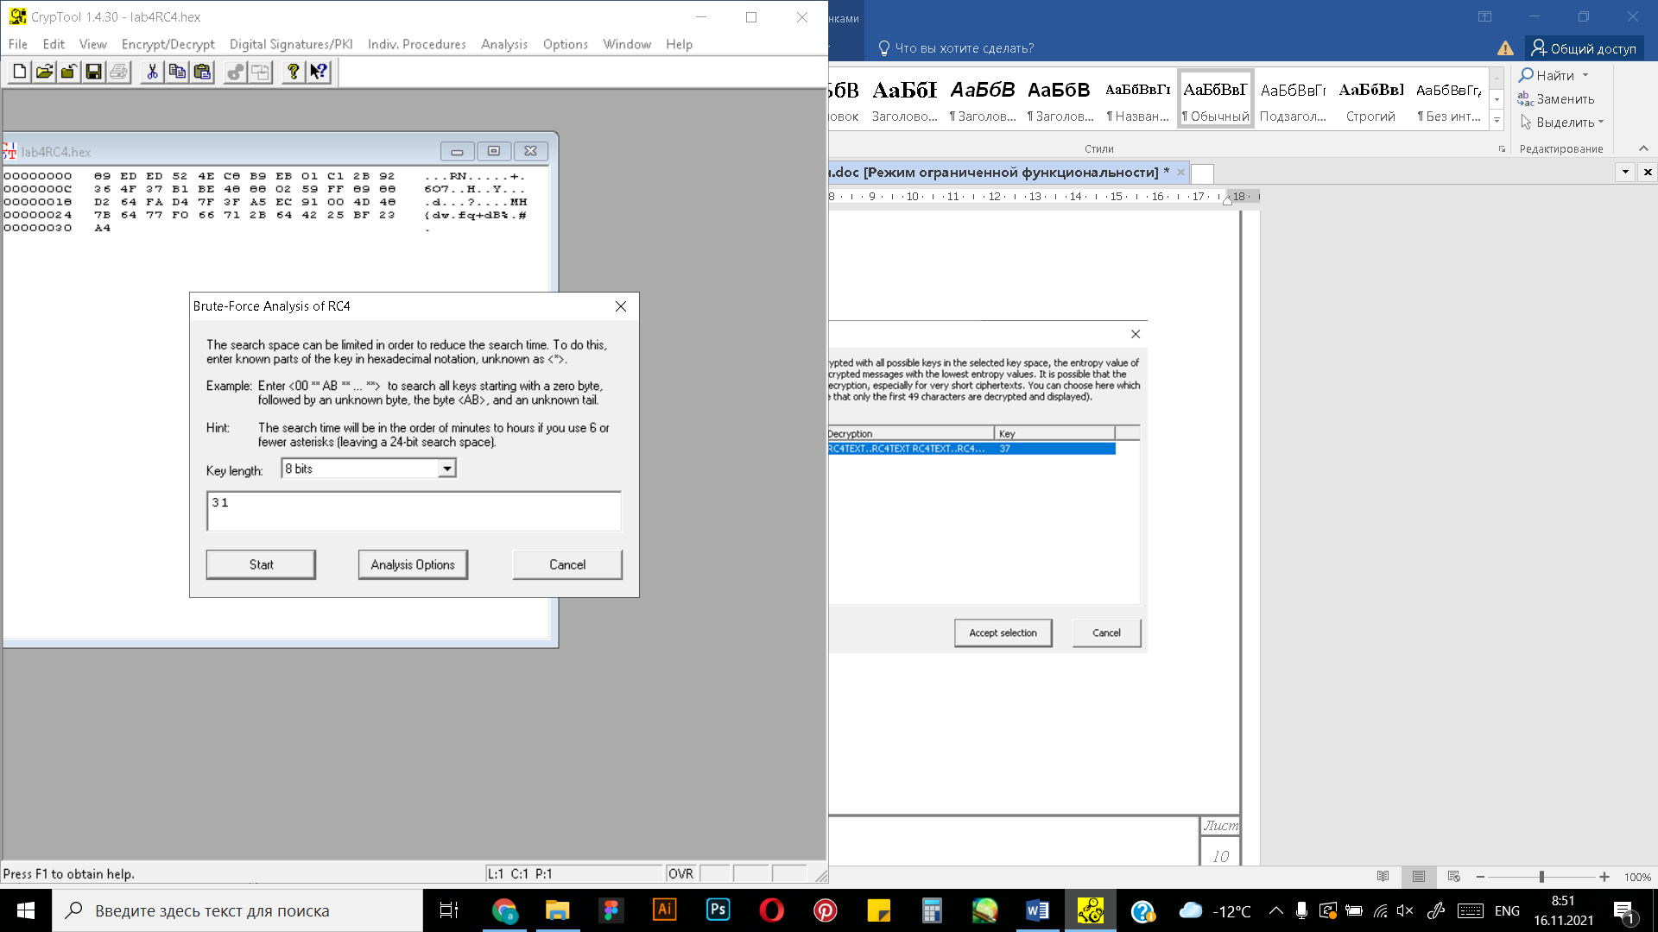Click the Decryption column header in results list
The image size is (1658, 932).
click(x=911, y=433)
